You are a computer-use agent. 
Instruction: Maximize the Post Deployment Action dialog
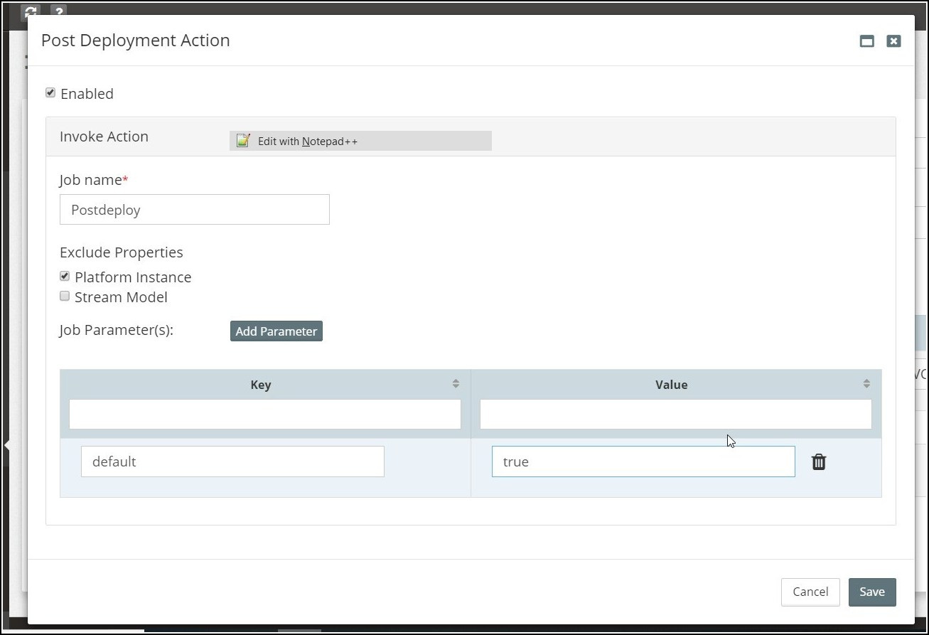[x=866, y=41]
